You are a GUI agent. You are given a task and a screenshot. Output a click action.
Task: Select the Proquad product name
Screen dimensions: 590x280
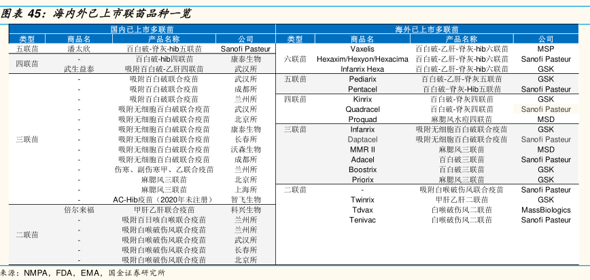(x=362, y=119)
